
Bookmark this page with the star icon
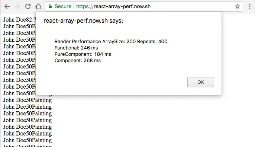[238, 6]
